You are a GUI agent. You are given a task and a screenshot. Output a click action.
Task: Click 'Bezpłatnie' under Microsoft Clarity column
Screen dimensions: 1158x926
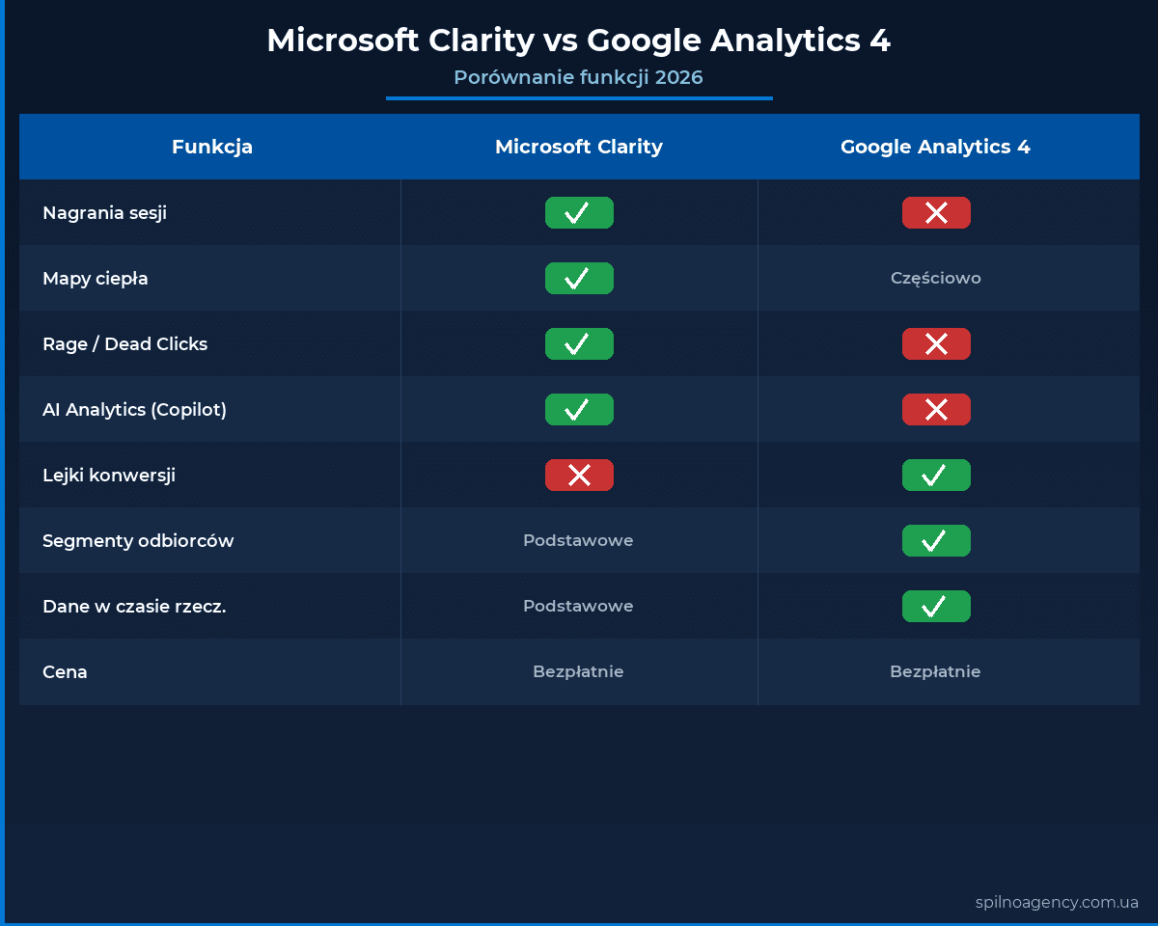pyautogui.click(x=579, y=671)
